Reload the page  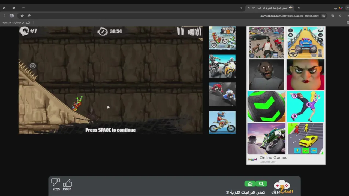coord(333,16)
